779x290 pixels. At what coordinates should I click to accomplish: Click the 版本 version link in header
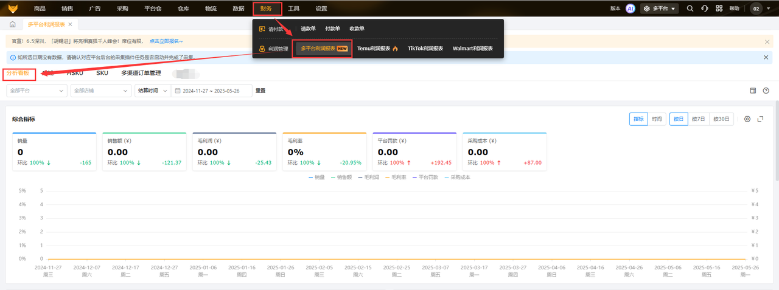tap(616, 9)
